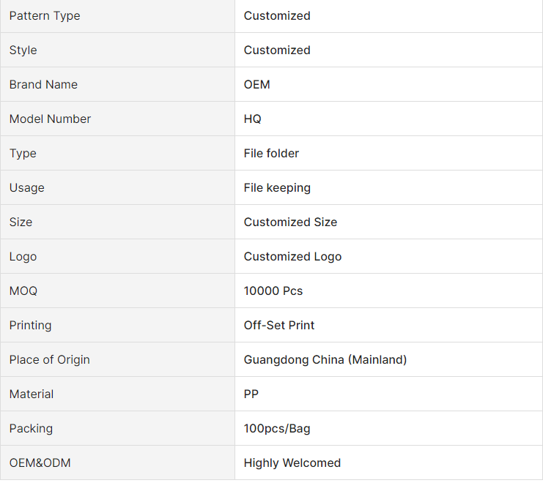
Task: Click the HQ model number value
Action: click(x=253, y=119)
